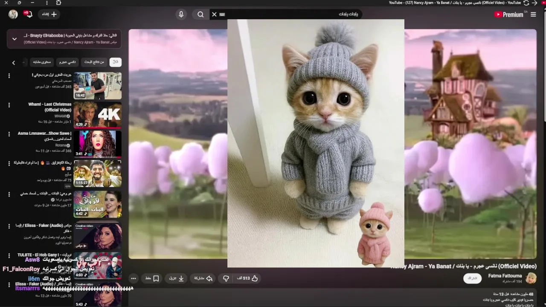Open options for Elissa Faker mix
Image resolution: width=546 pixels, height=307 pixels.
pyautogui.click(x=9, y=226)
